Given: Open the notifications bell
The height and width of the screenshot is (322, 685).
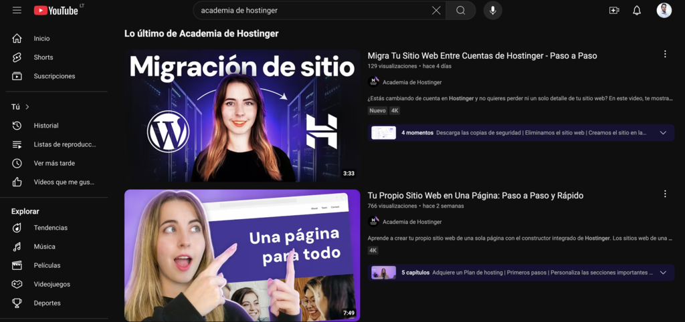Looking at the screenshot, I should pyautogui.click(x=637, y=11).
